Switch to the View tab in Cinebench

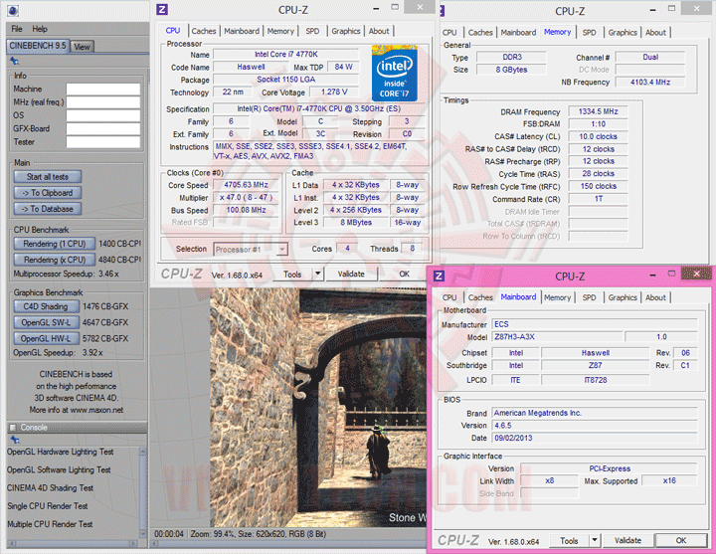(82, 46)
